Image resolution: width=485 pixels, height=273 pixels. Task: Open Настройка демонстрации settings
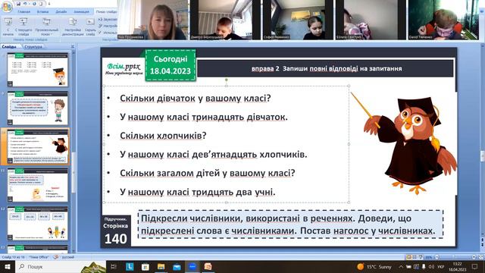(73, 27)
